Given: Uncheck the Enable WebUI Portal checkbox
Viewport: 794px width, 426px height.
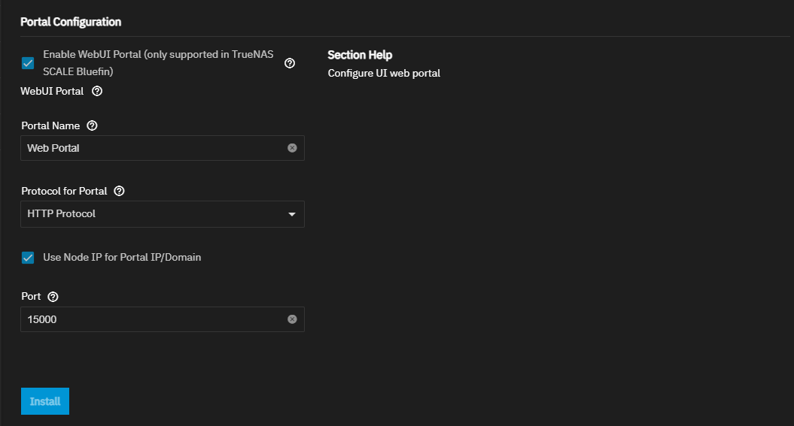Looking at the screenshot, I should (x=28, y=63).
